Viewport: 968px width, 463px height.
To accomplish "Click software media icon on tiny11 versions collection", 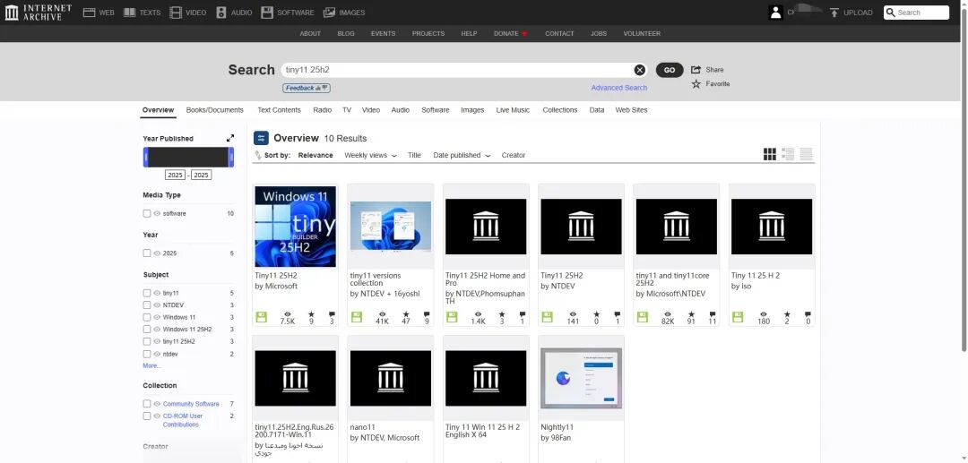I will (356, 317).
